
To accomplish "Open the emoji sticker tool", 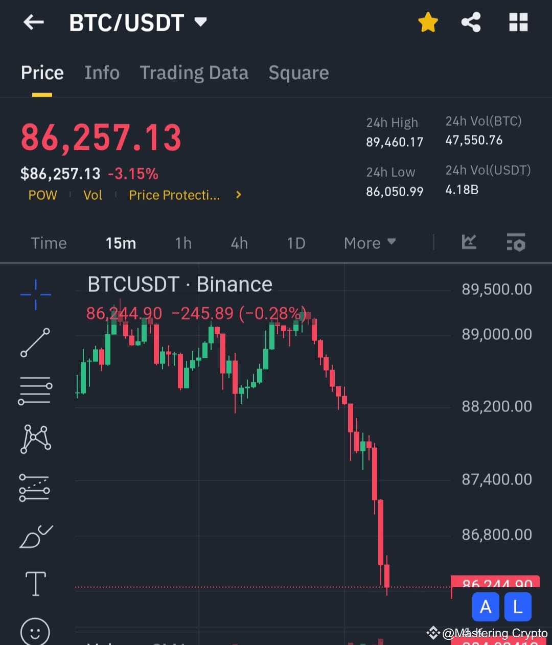I will coord(35,630).
